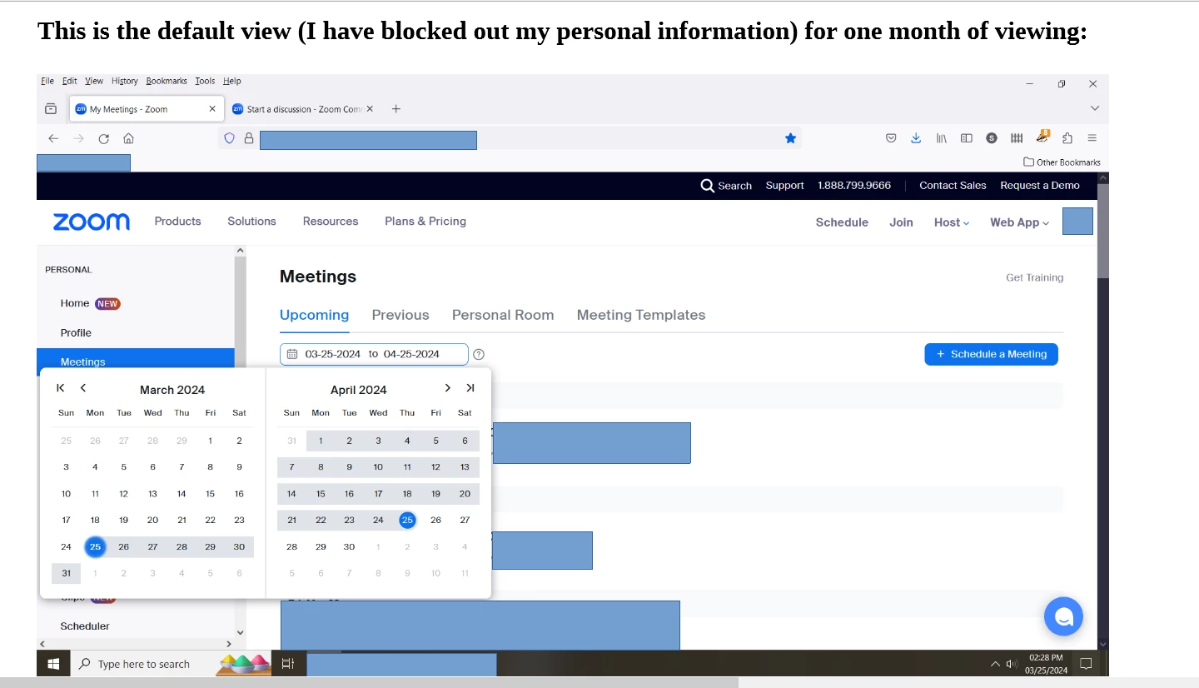Click Request a Demo link
Image resolution: width=1199 pixels, height=688 pixels.
(1040, 186)
